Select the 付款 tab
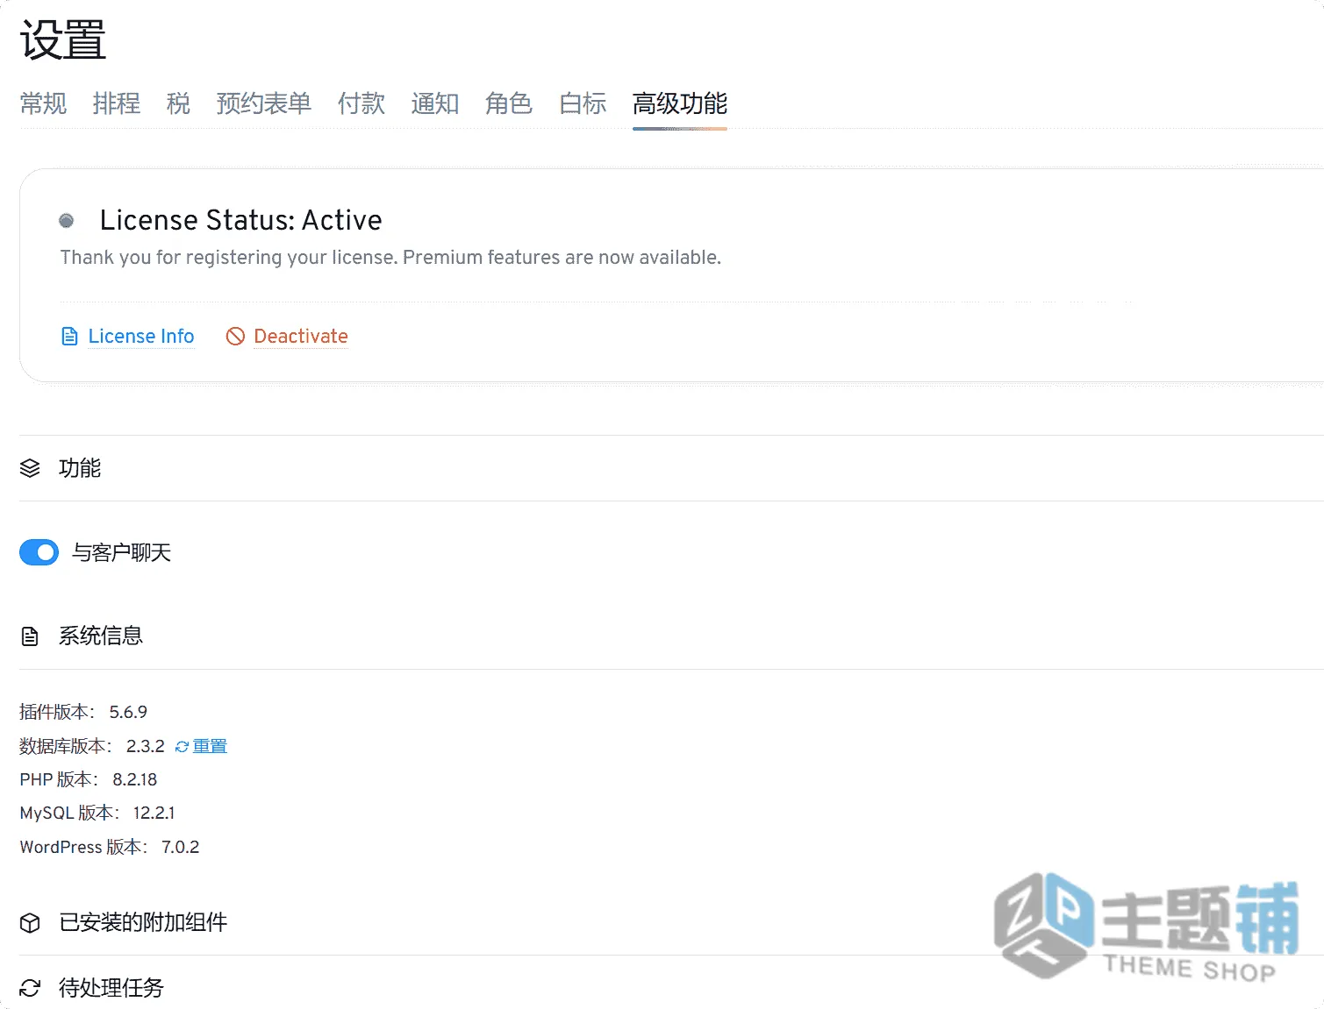The image size is (1324, 1009). tap(361, 103)
